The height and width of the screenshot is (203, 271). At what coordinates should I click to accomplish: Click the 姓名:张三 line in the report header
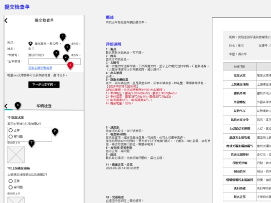point(236,46)
